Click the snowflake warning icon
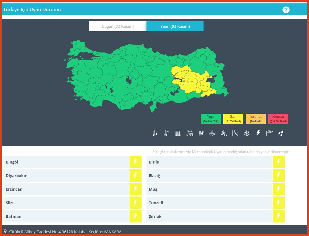The height and width of the screenshot is (236, 309). coord(247,133)
